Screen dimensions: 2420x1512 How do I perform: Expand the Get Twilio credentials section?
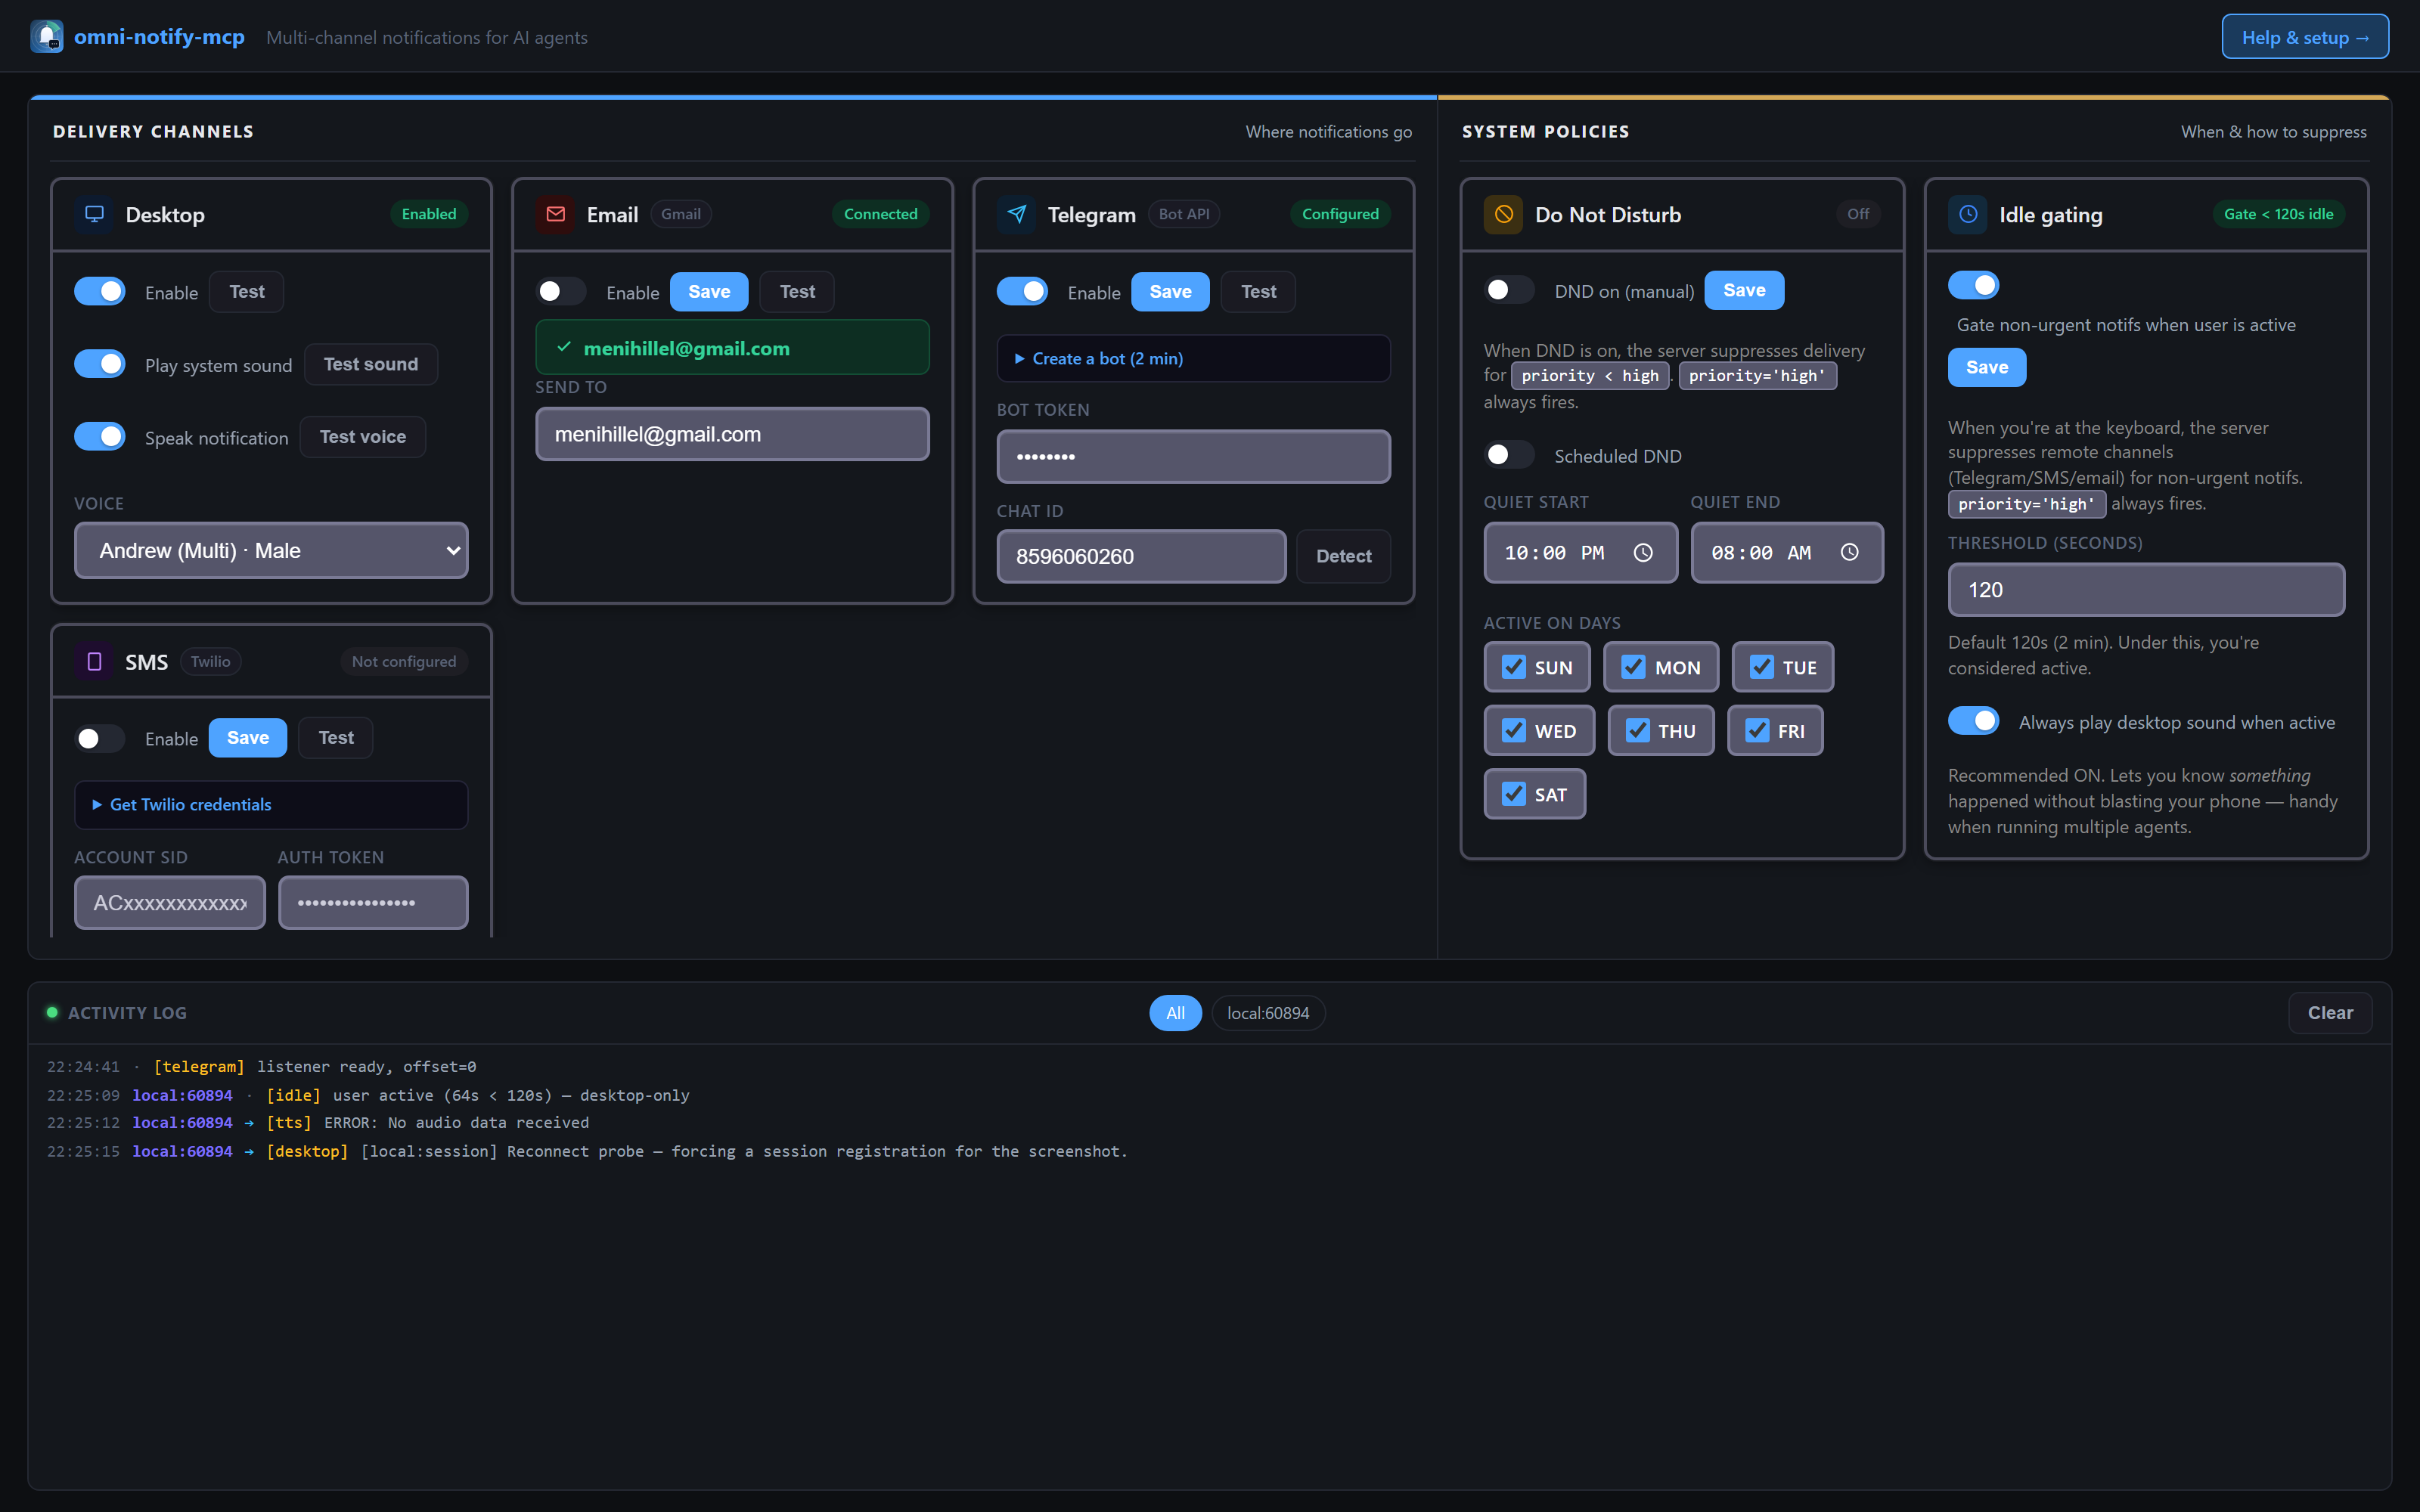(189, 804)
